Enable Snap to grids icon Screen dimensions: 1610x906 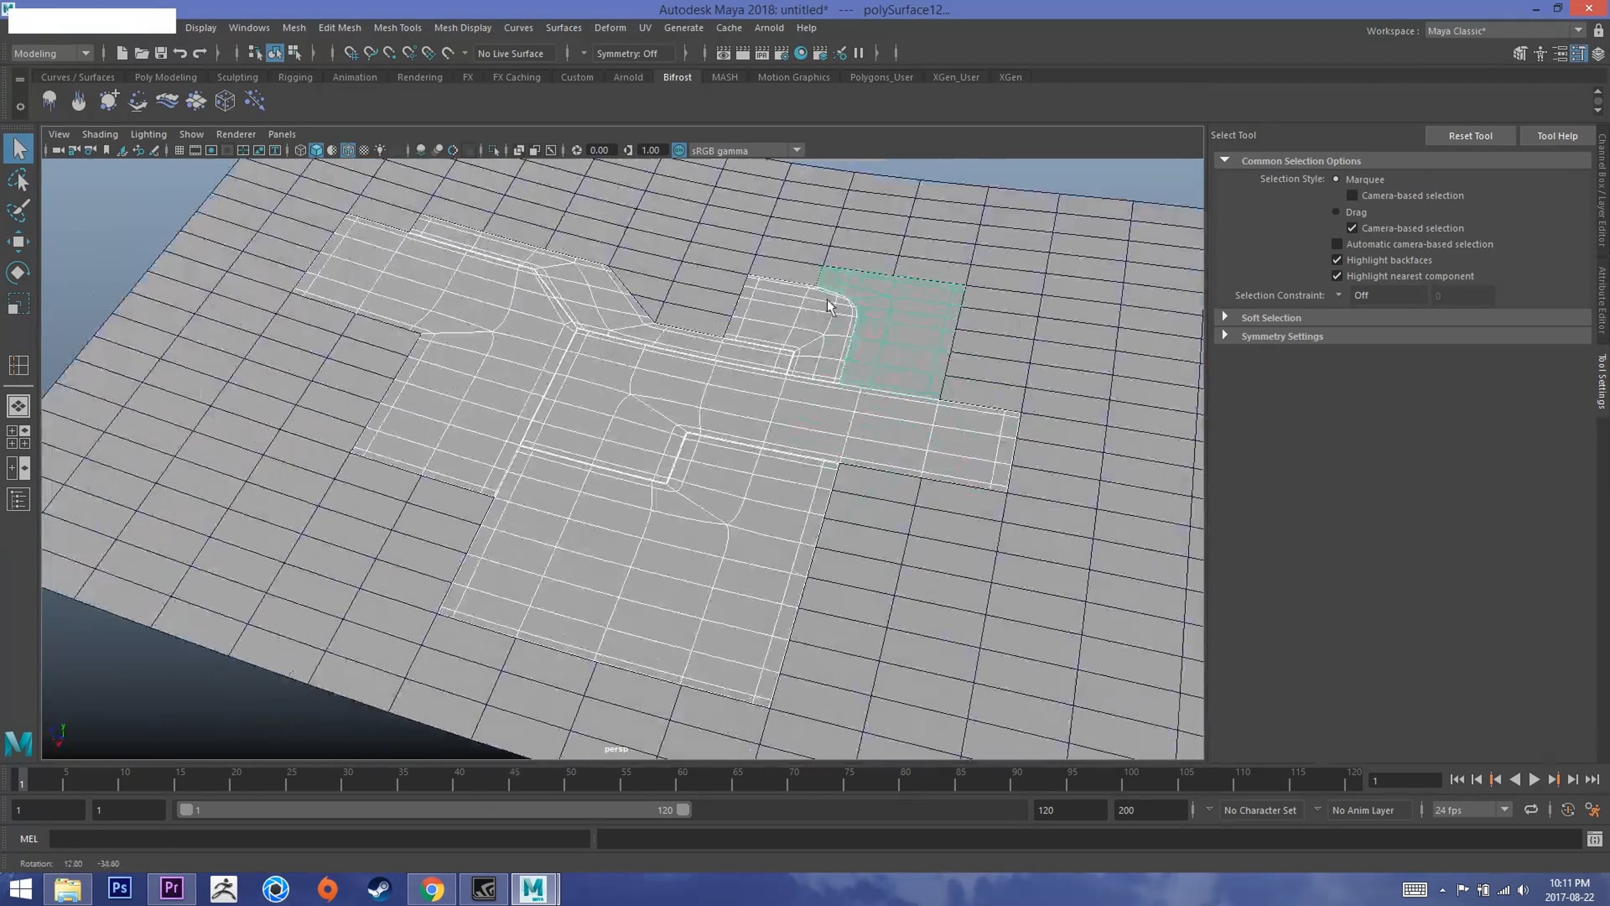(350, 53)
